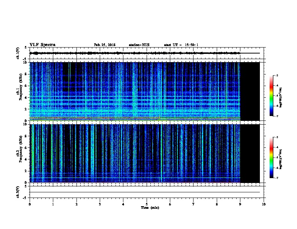Click the black data gap in ch.2 spectrogram
Image resolution: width=297 pixels, height=229 pixels.
(x=250, y=153)
